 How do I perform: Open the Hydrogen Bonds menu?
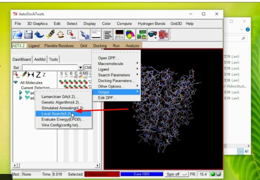point(152,23)
